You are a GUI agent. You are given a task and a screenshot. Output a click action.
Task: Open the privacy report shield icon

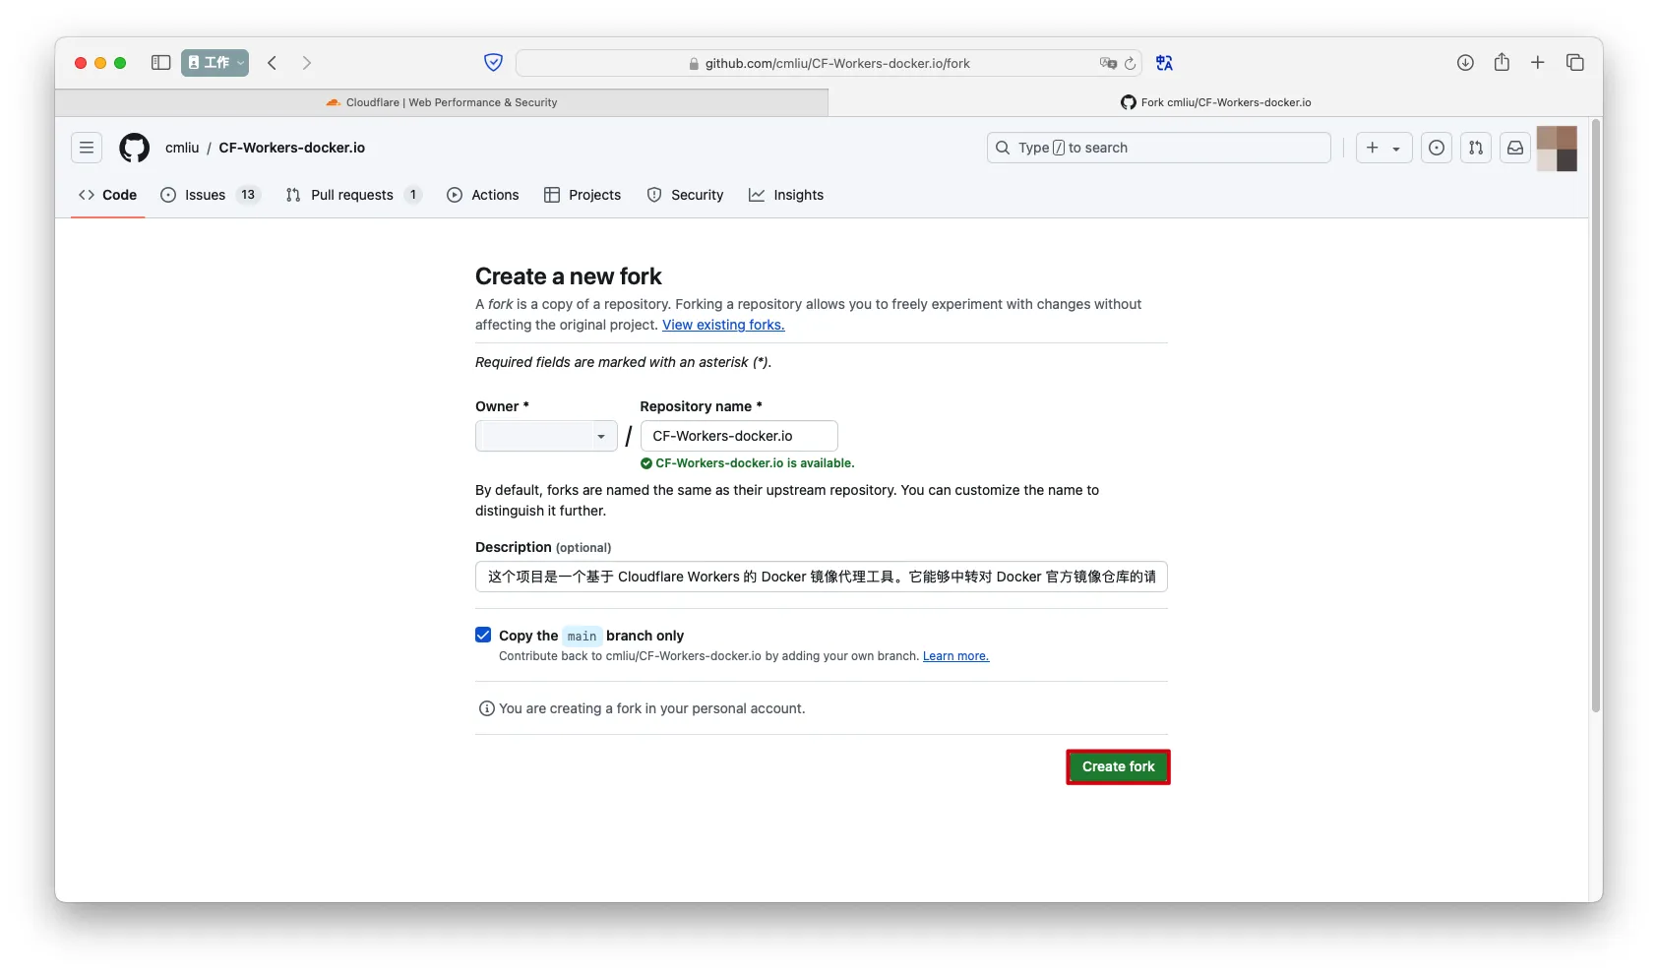click(494, 63)
